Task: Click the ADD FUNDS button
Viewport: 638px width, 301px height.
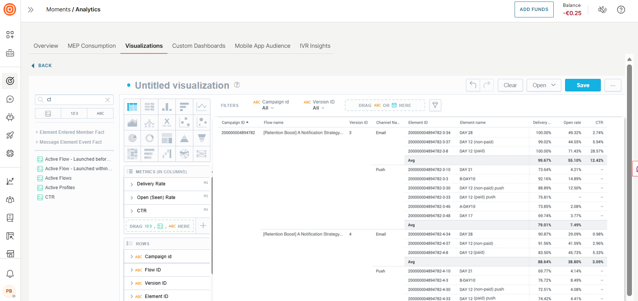Action: click(x=534, y=9)
